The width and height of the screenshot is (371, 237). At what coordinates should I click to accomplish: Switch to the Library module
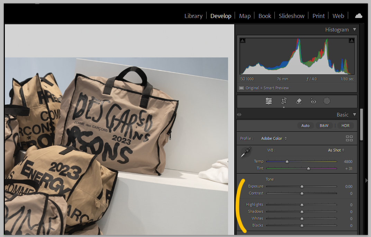pos(193,16)
